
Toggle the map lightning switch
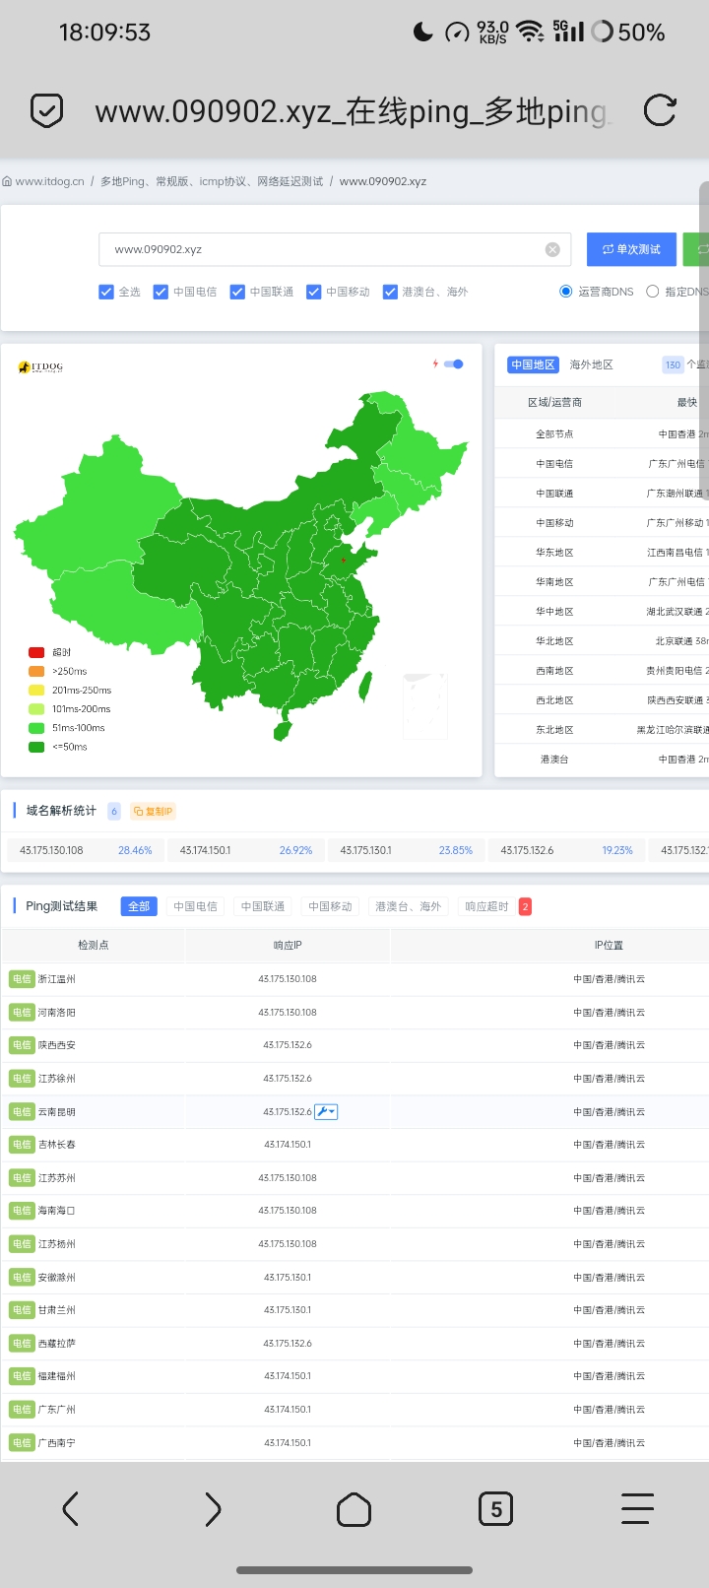pyautogui.click(x=453, y=364)
